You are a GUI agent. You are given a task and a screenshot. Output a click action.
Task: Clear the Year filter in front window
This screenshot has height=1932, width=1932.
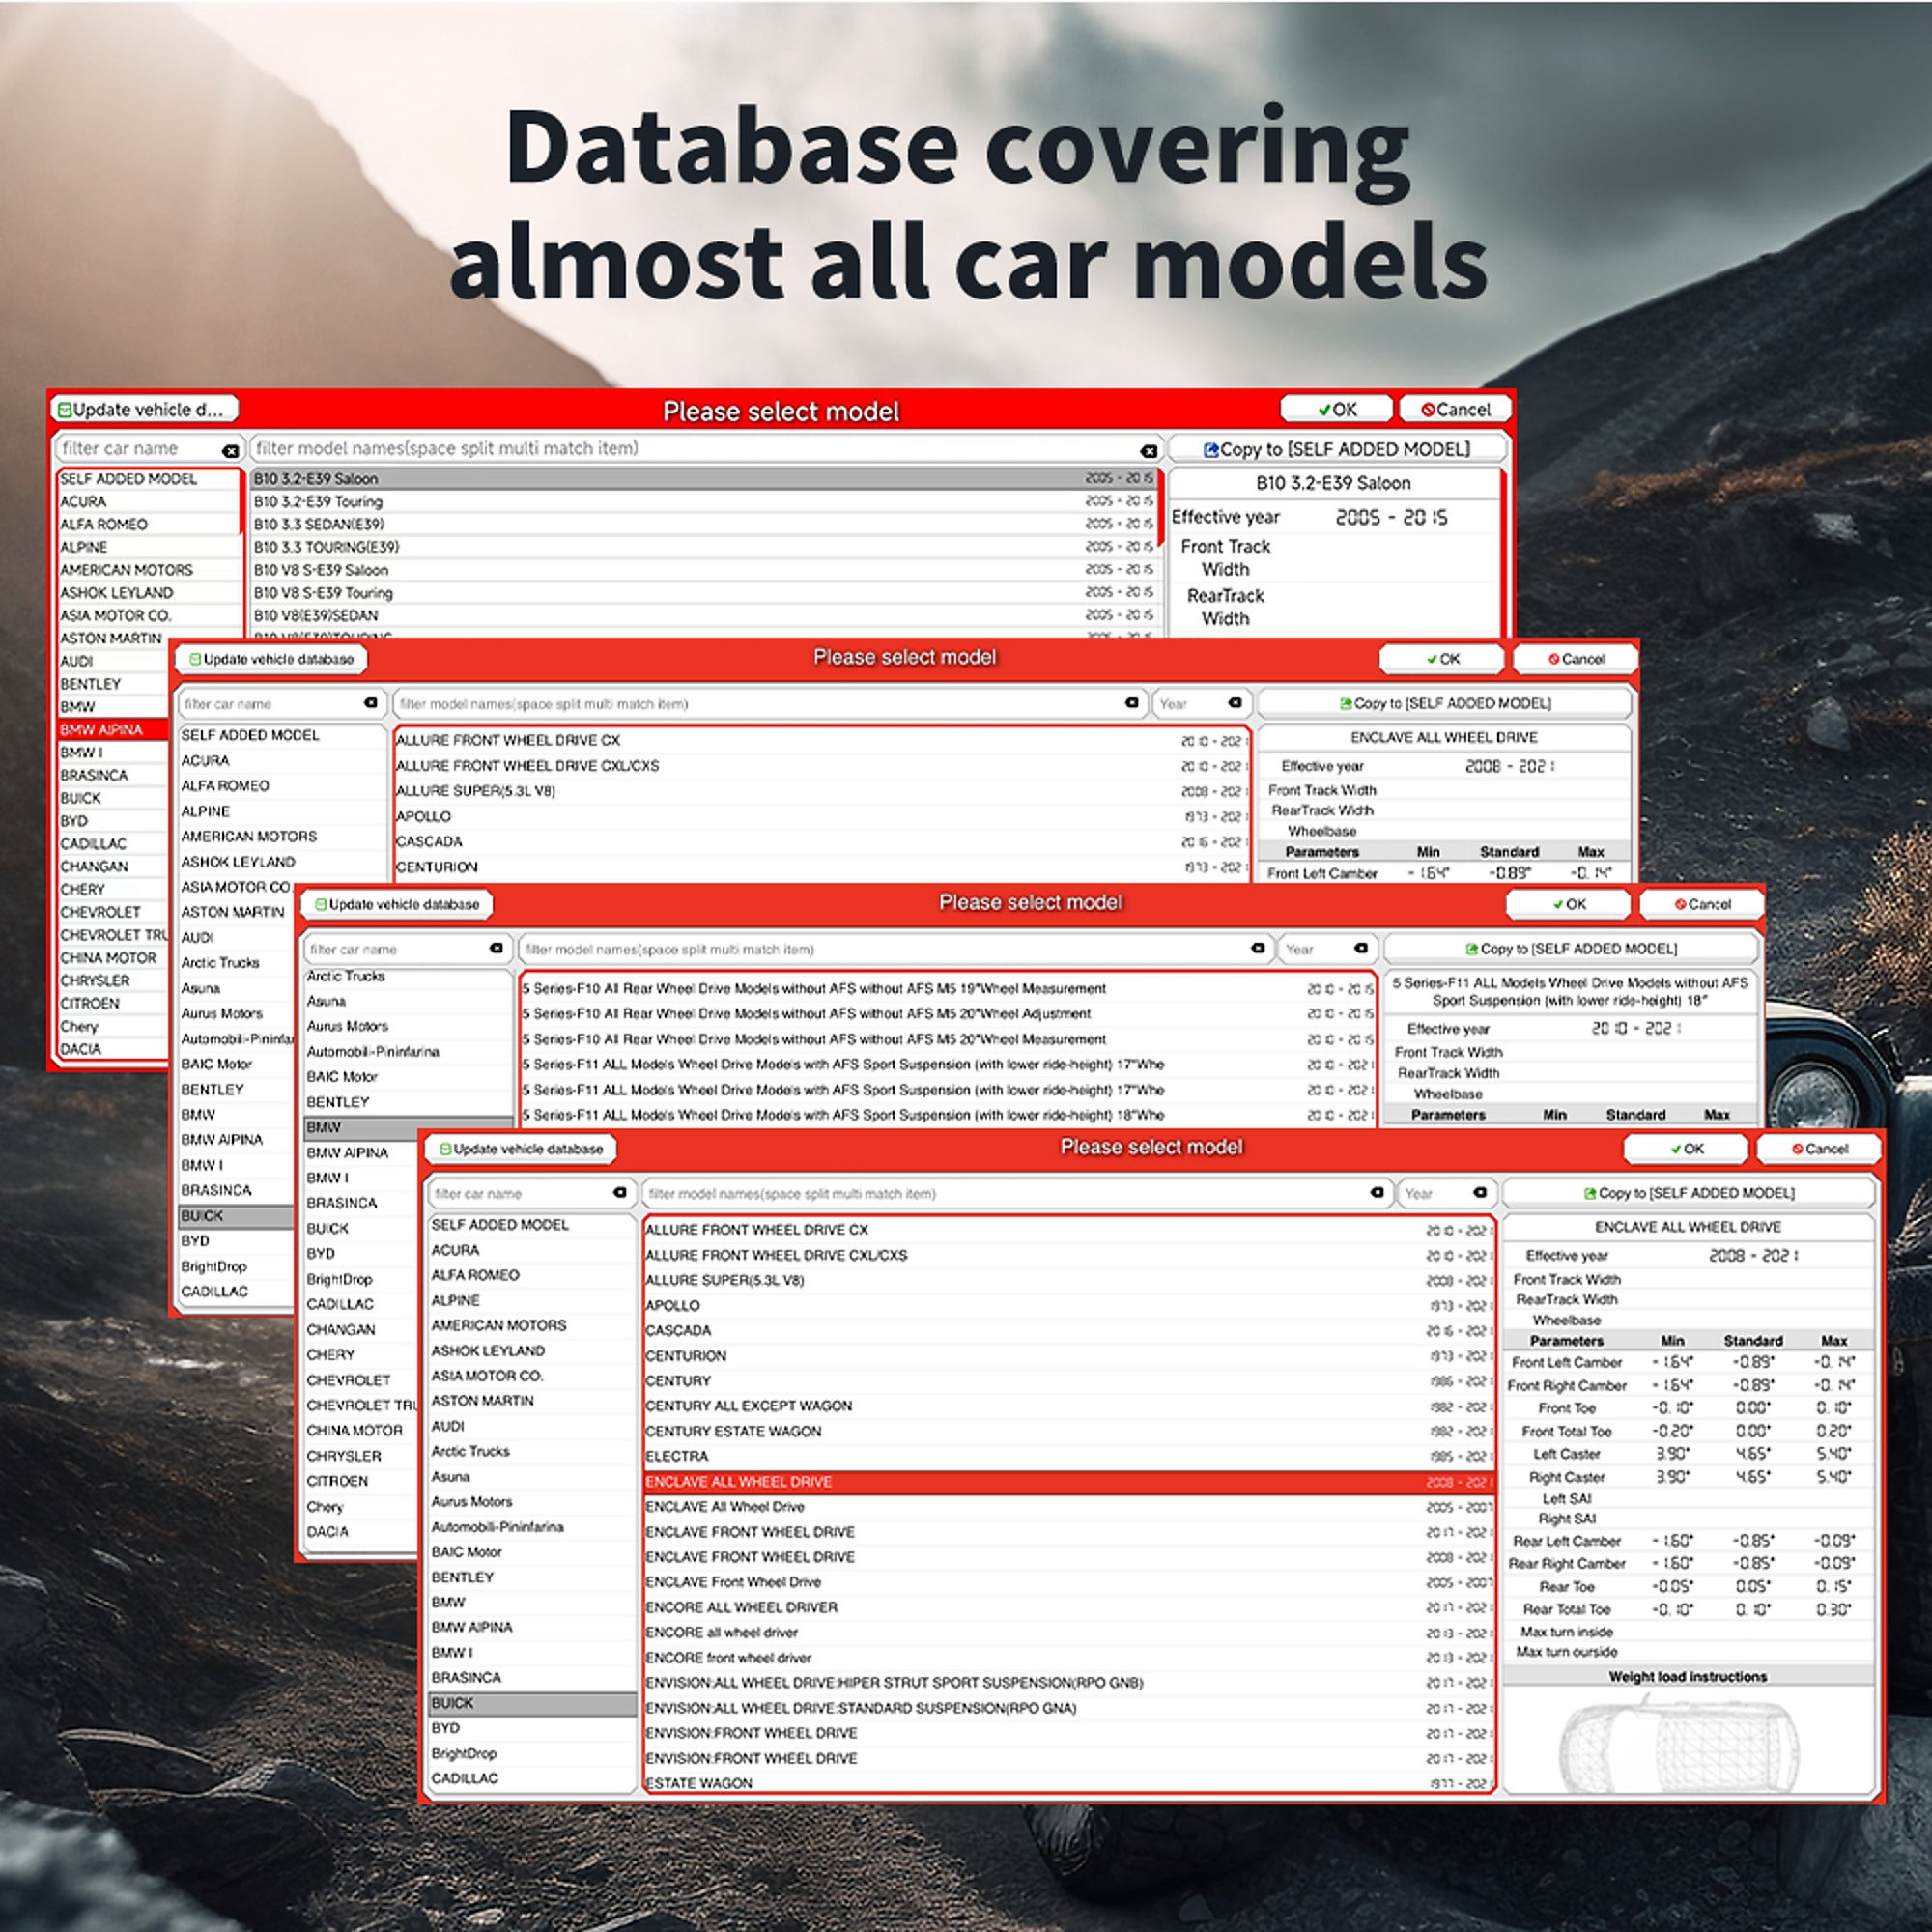1480,1192
